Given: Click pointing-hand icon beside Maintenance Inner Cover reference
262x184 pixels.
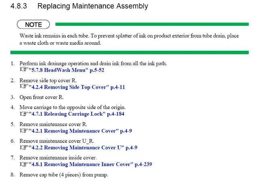Looking at the screenshot, I should tap(24, 164).
